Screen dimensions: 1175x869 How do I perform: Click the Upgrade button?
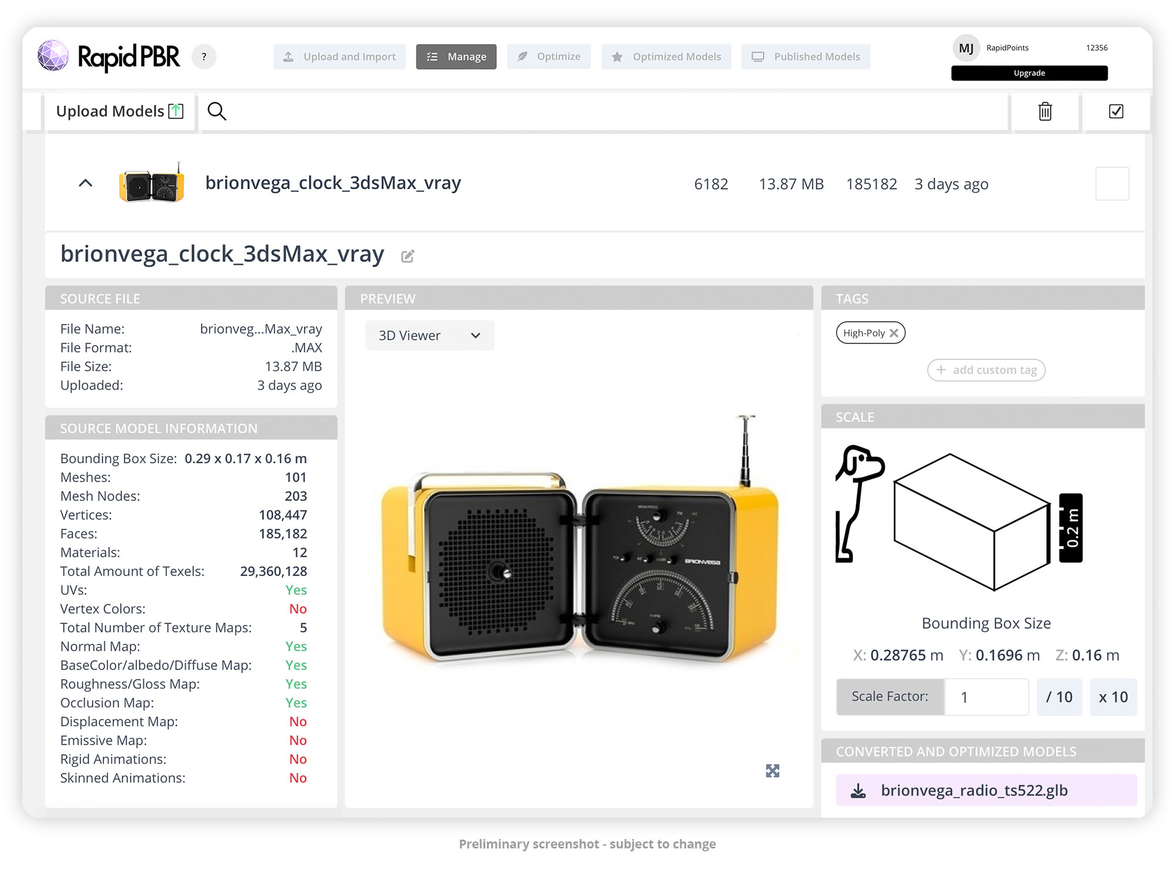tap(1029, 73)
